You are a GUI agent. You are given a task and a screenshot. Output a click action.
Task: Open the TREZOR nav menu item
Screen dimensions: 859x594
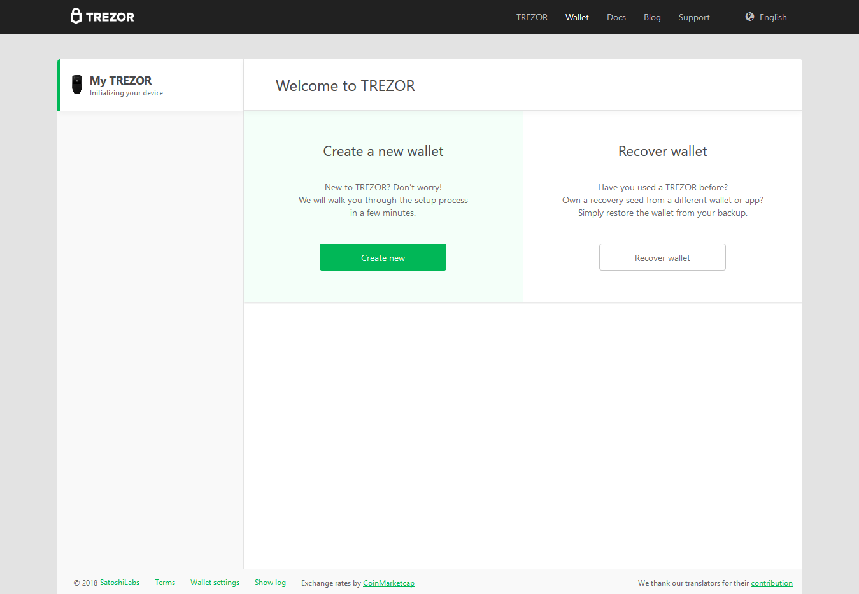click(532, 17)
